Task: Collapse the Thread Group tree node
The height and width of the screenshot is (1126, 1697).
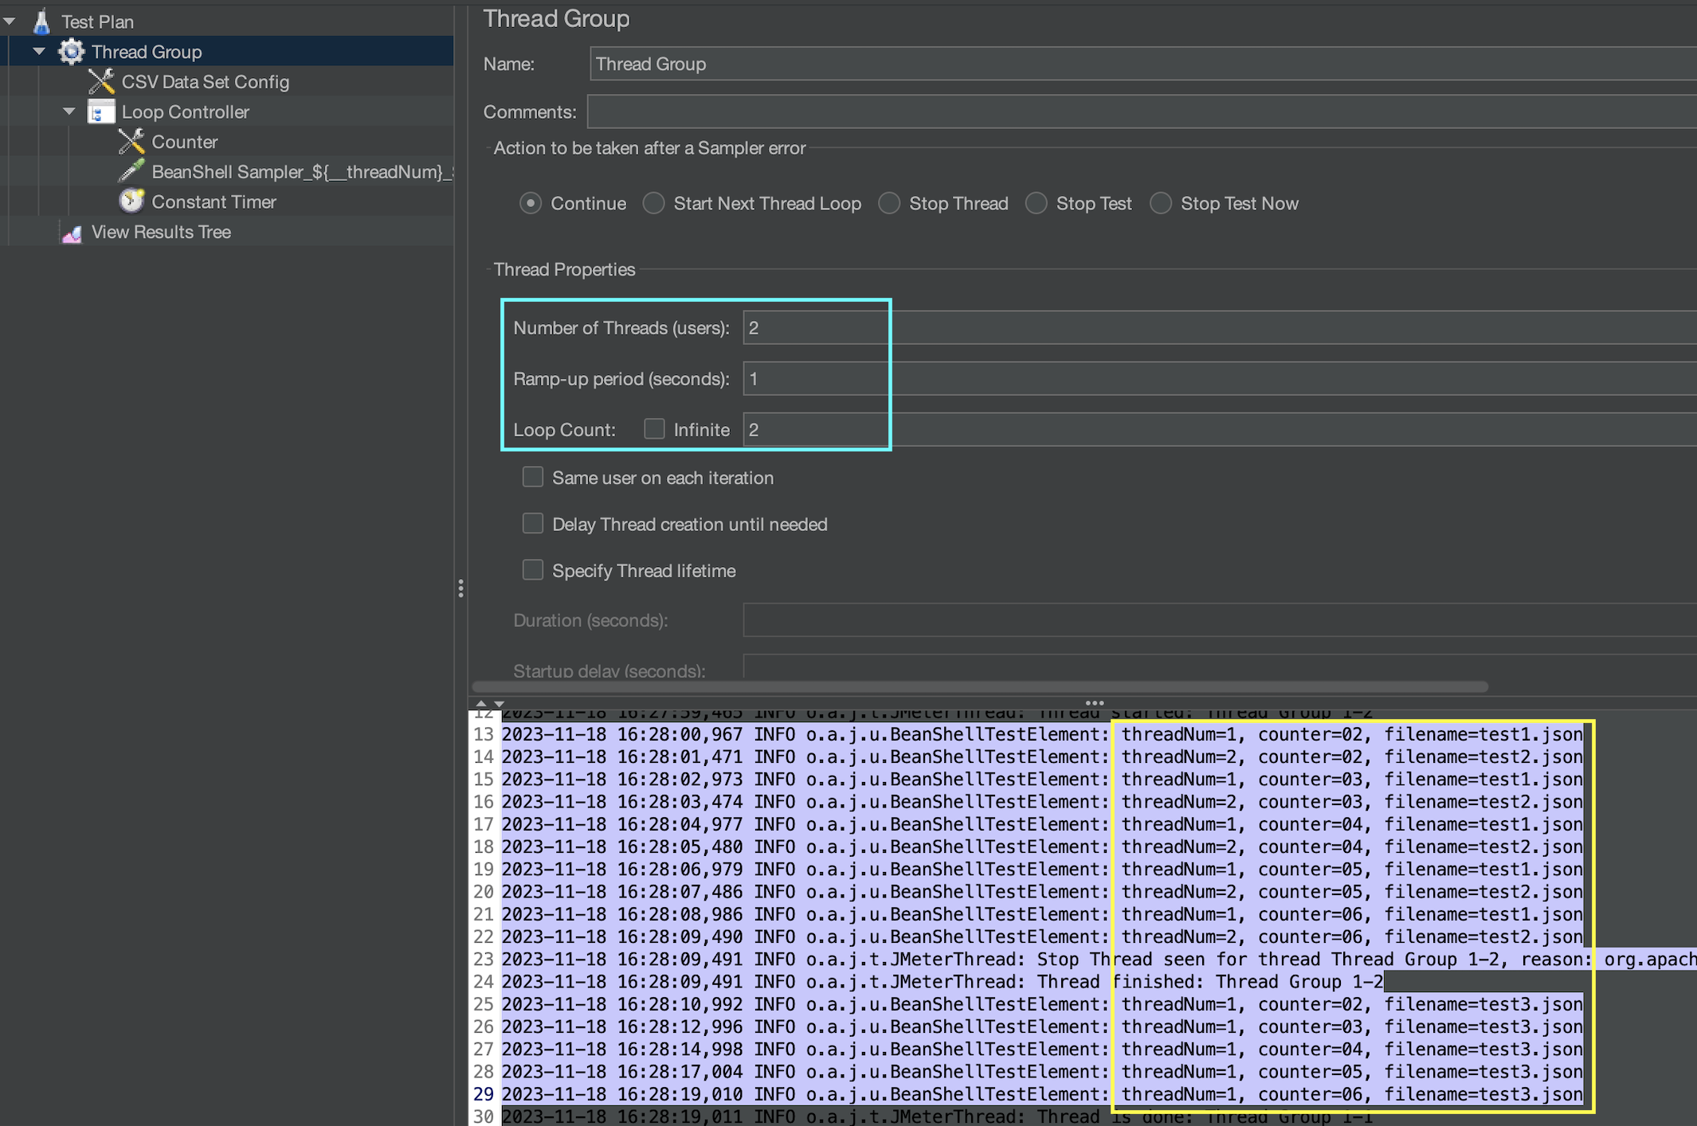Action: (39, 52)
